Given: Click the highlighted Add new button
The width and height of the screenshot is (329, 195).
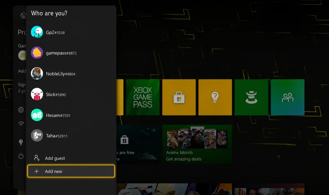Looking at the screenshot, I should (71, 171).
